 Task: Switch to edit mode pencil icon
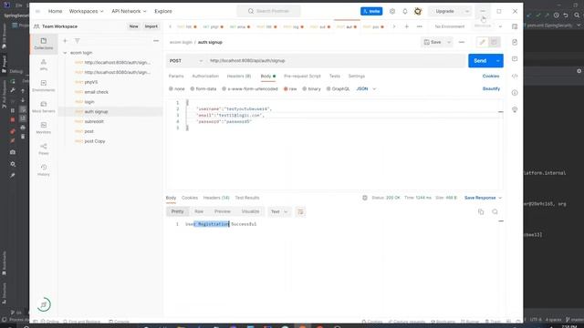click(x=483, y=43)
